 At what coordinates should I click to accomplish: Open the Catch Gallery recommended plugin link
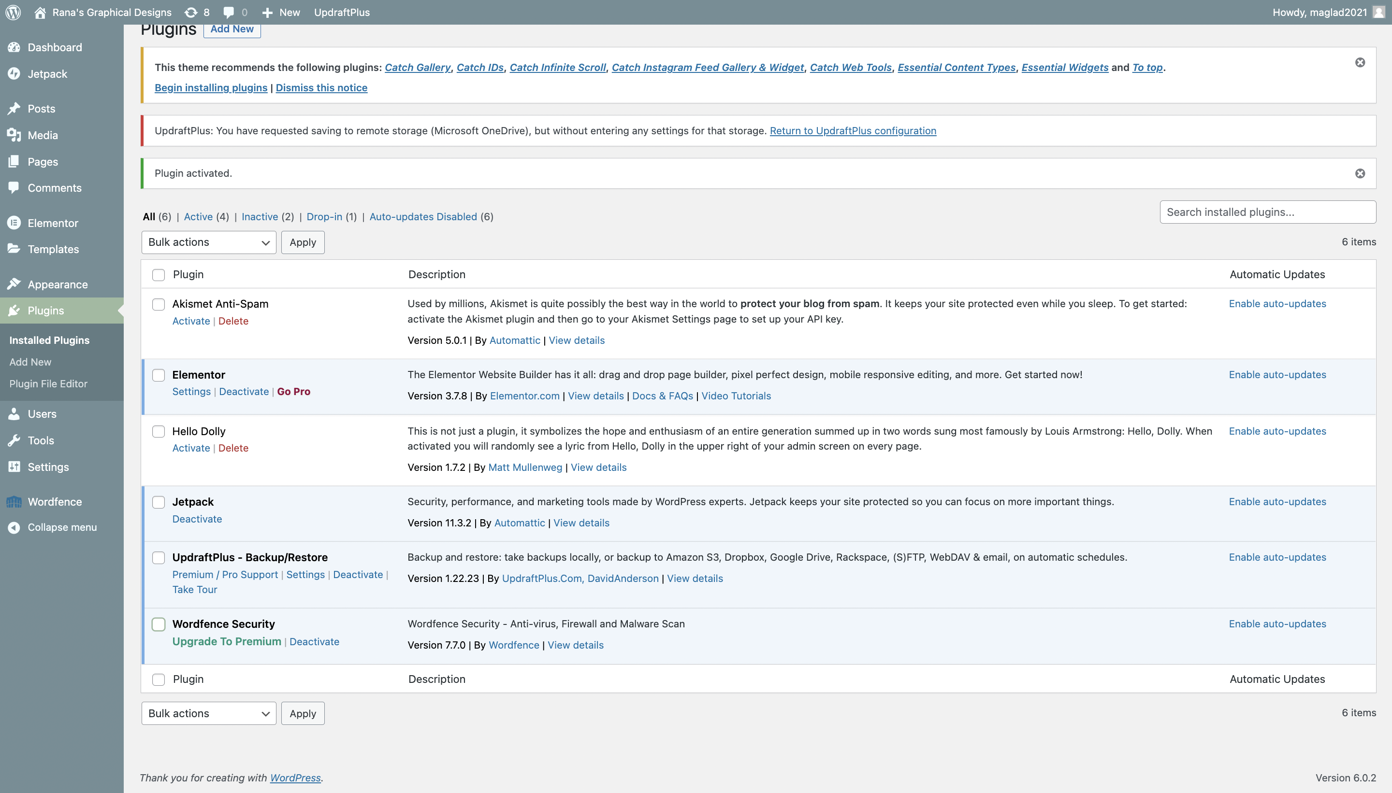point(418,68)
